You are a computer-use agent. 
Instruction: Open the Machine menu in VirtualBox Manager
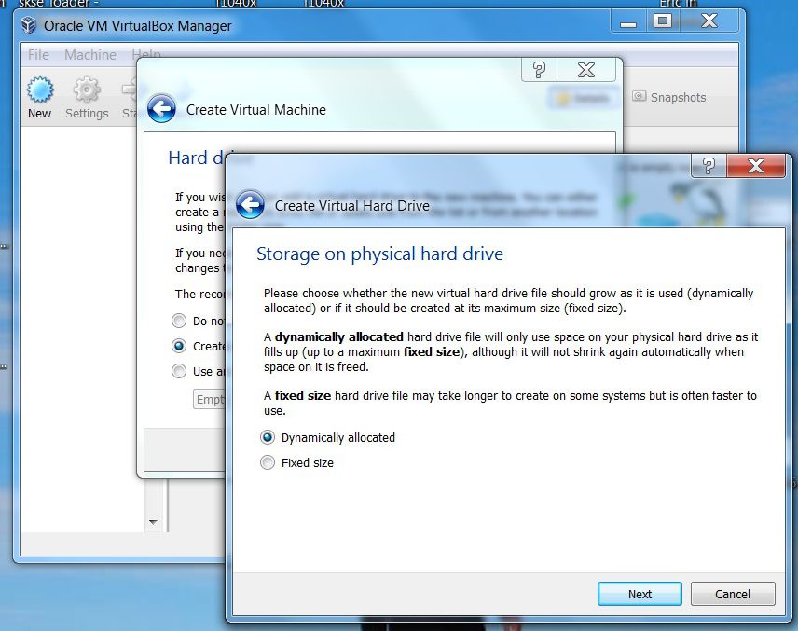pos(90,54)
